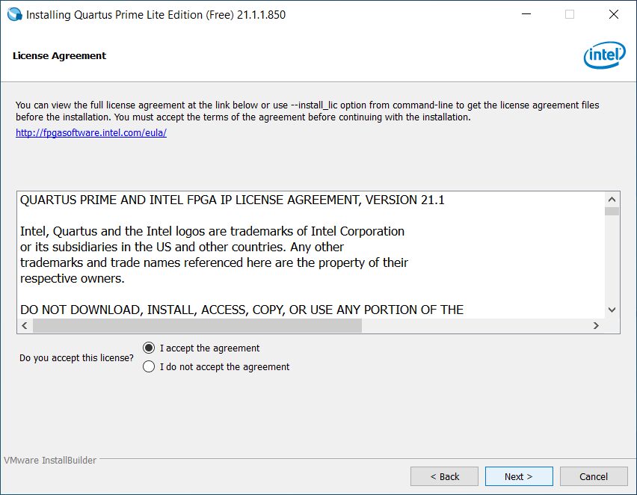Click the Intel logo in header
This screenshot has height=495, width=637.
click(605, 55)
